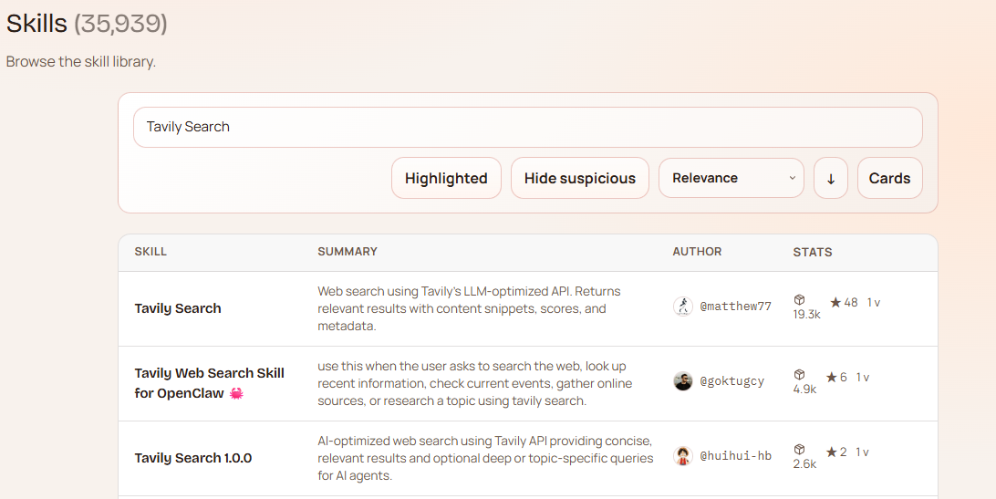
Task: Open Tavily Web Search Skill for OpenClaw
Action: tap(209, 382)
